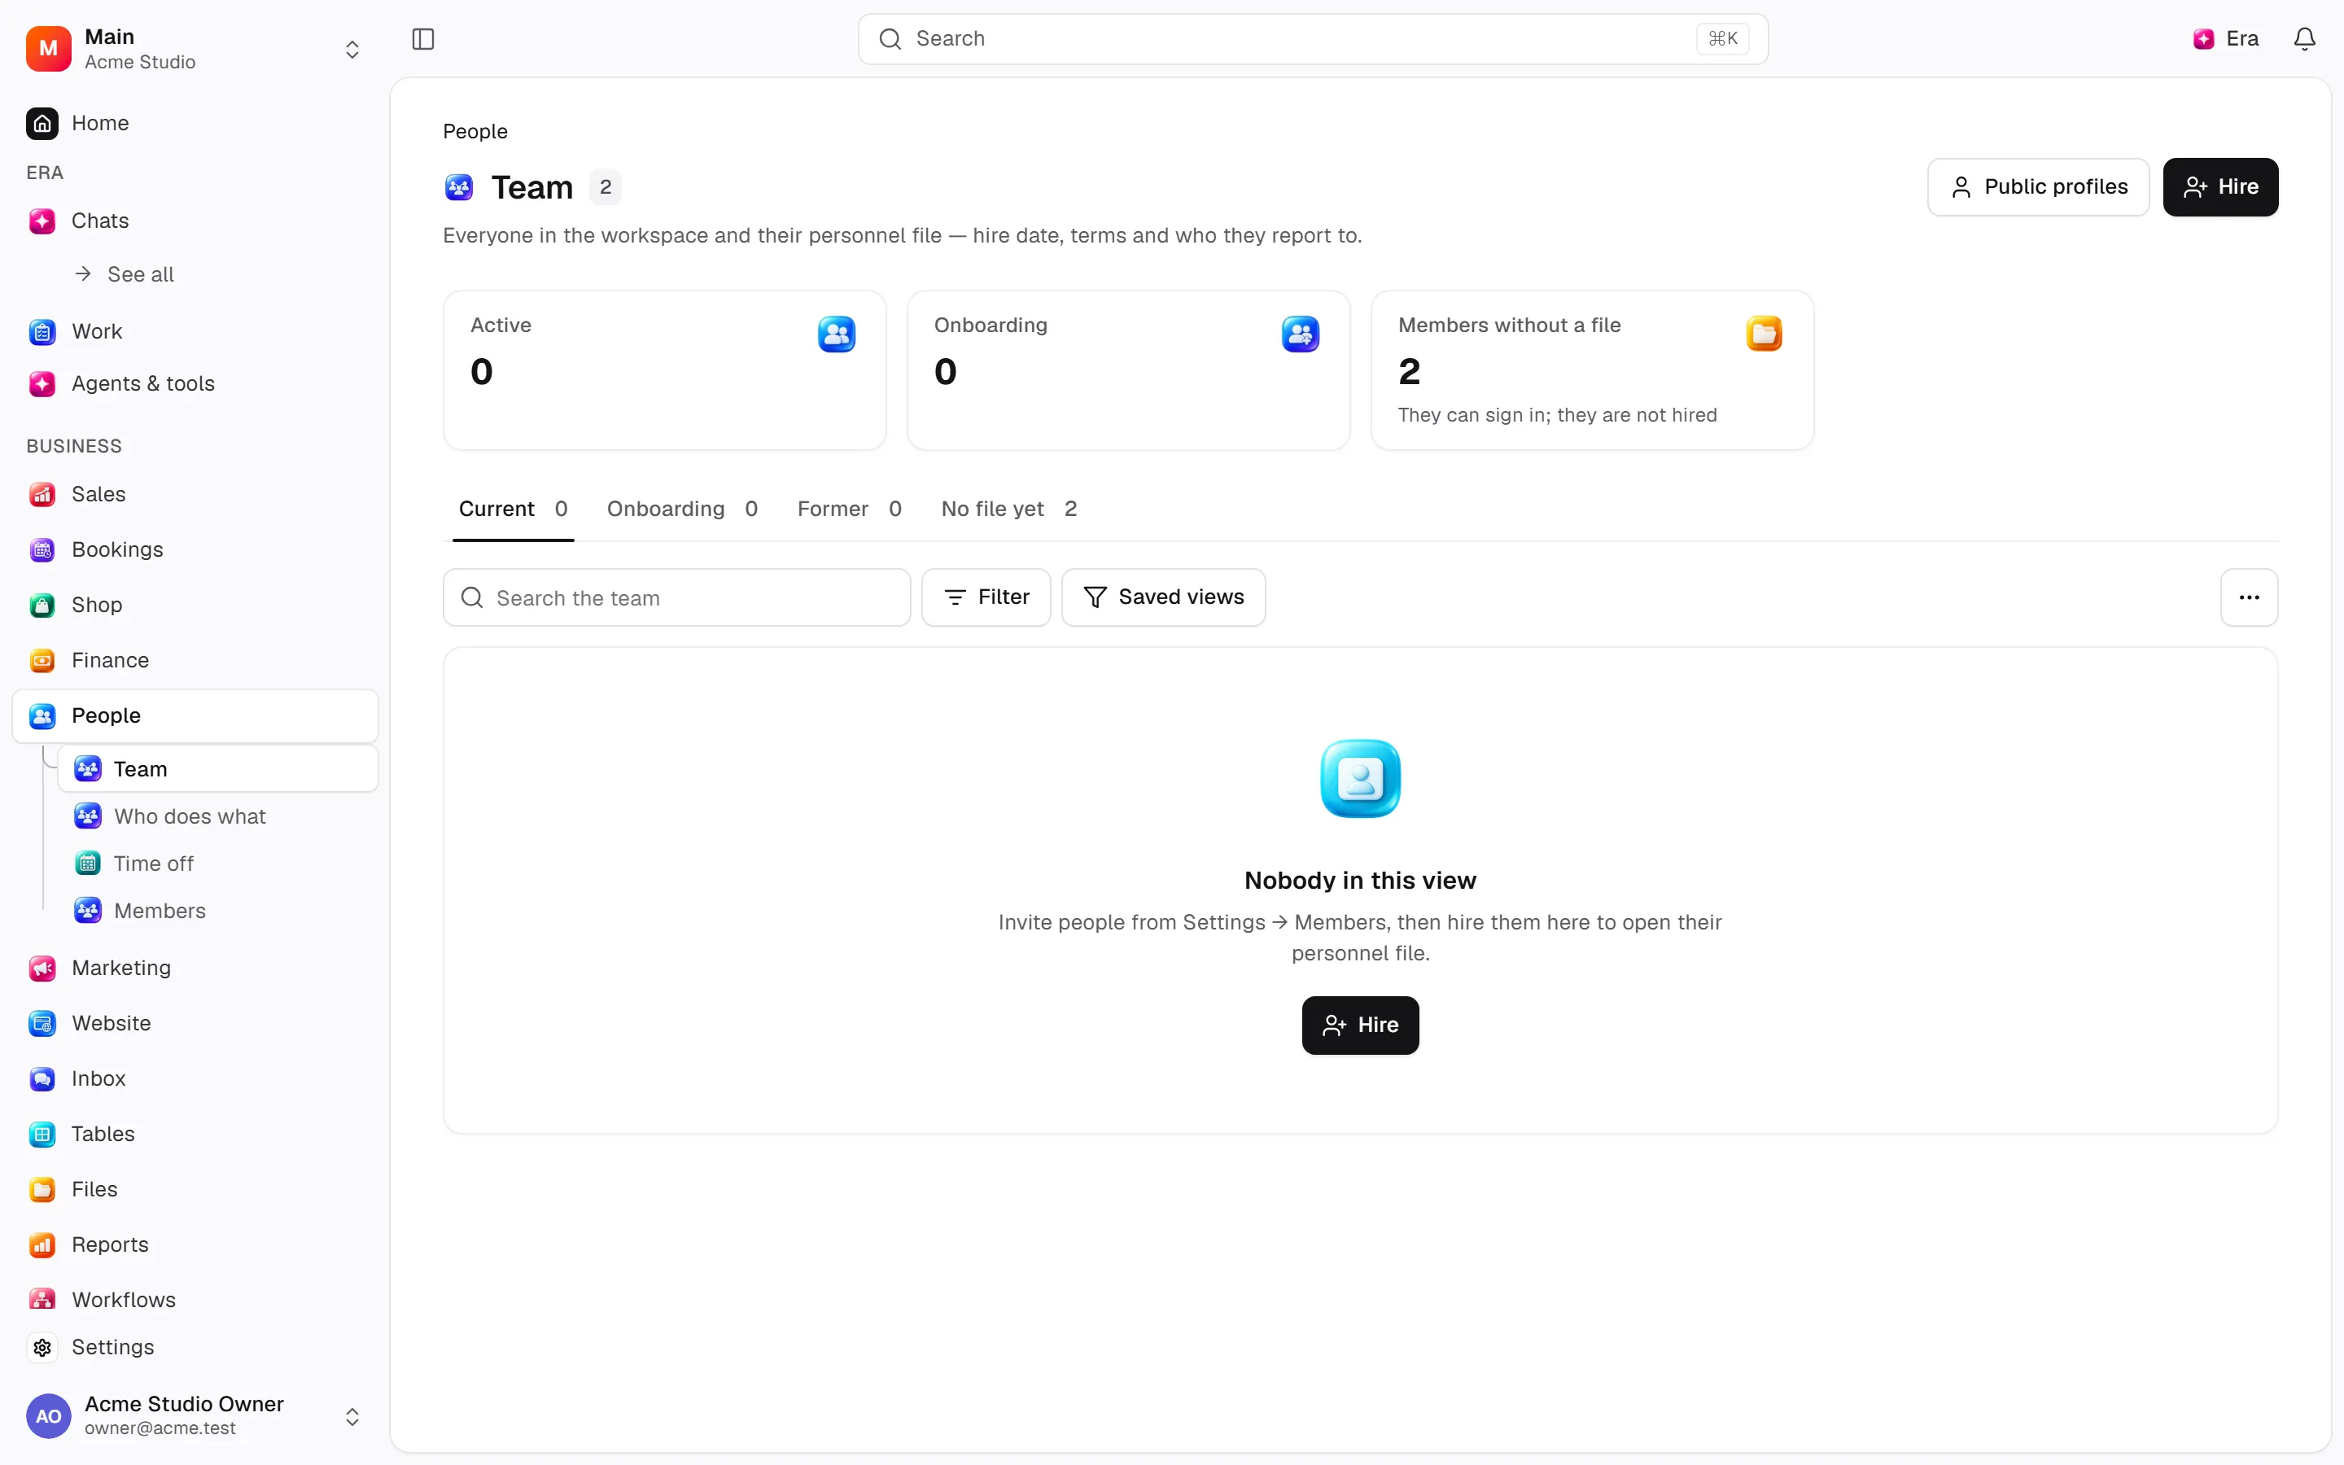Toggle the sidebar collapse icon
The image size is (2344, 1465).
point(423,39)
